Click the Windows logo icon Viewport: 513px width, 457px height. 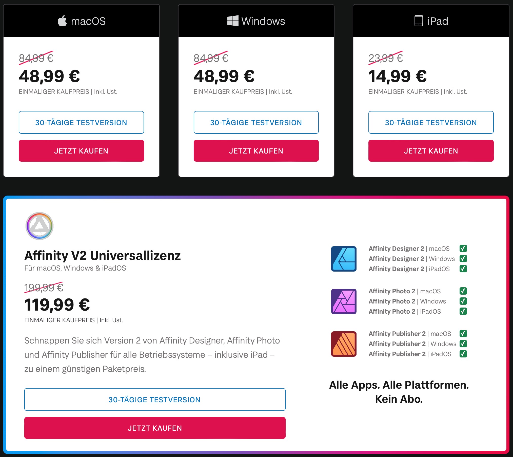pos(233,21)
